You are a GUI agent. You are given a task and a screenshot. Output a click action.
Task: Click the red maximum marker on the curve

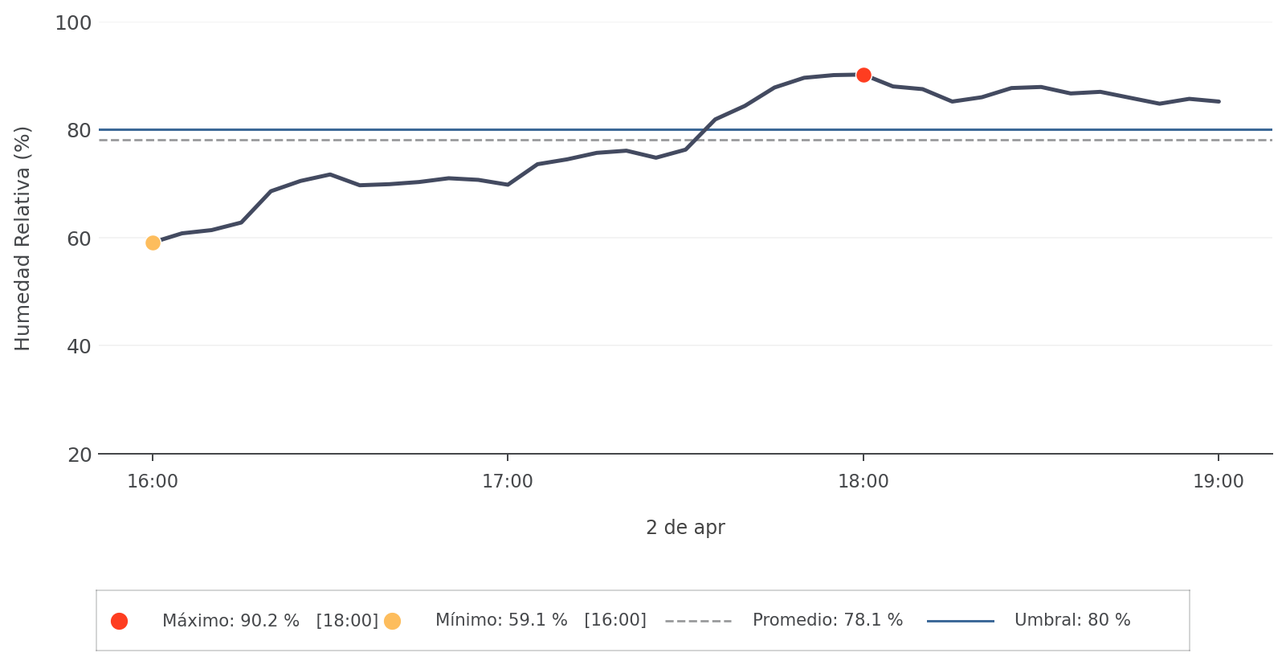[863, 75]
